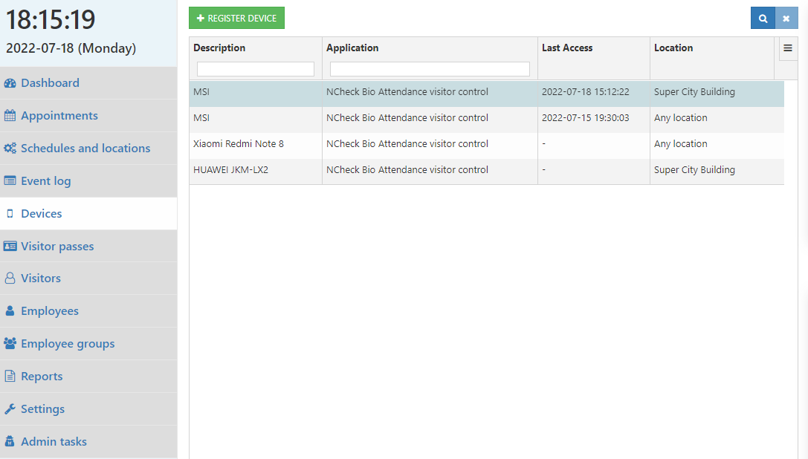Focus the Description filter field
This screenshot has height=459, width=808.
pyautogui.click(x=256, y=69)
